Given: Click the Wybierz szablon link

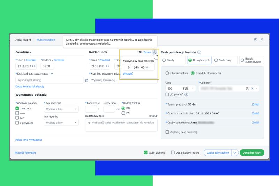Looking at the screenshot, I should click(x=46, y=40).
